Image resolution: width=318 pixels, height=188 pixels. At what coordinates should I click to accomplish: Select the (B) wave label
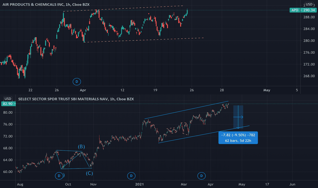pos(81,147)
